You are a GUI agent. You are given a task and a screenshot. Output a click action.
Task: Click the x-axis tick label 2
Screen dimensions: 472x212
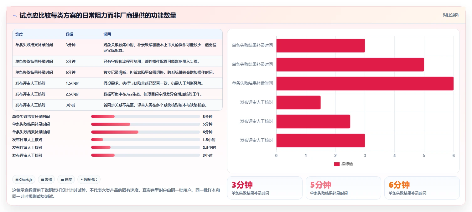335,155
